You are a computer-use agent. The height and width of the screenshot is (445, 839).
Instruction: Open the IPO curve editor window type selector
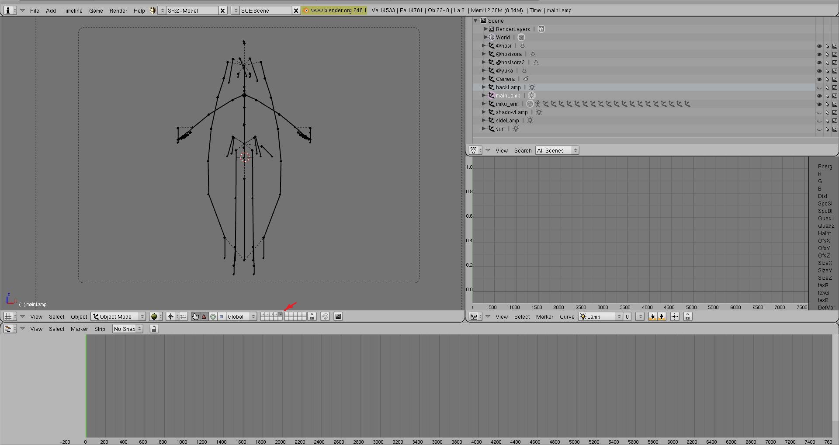[475, 316]
